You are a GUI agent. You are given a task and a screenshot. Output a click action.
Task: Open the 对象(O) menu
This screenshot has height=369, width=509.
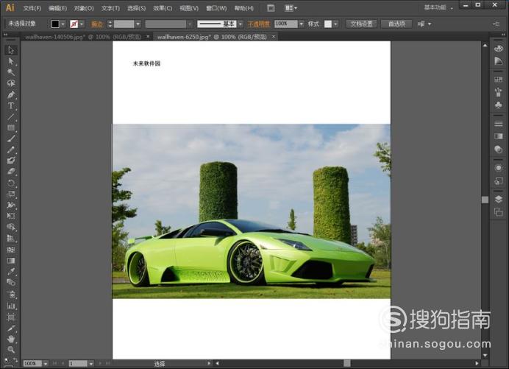84,8
